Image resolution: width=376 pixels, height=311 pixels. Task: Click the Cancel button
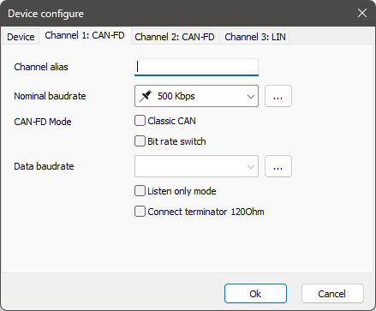(332, 294)
